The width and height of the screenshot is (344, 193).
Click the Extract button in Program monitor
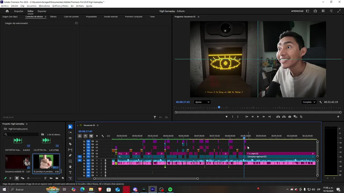[x=284, y=117]
